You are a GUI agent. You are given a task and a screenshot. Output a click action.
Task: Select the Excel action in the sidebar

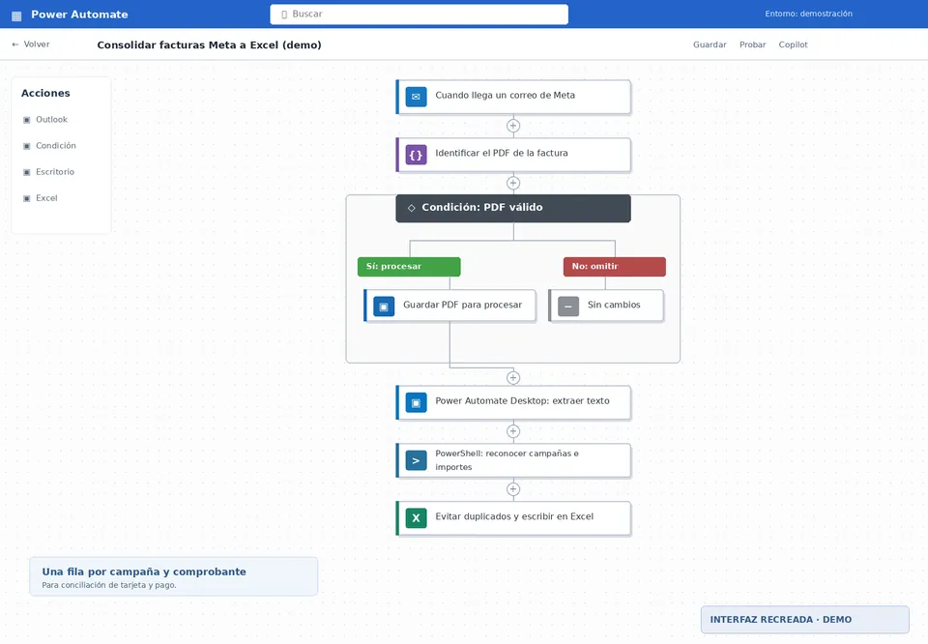pos(41,197)
